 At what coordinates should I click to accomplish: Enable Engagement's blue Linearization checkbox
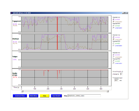114,28
